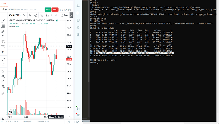
Task: Toggle hide all drawings eye icon
Action: pos(3,86)
